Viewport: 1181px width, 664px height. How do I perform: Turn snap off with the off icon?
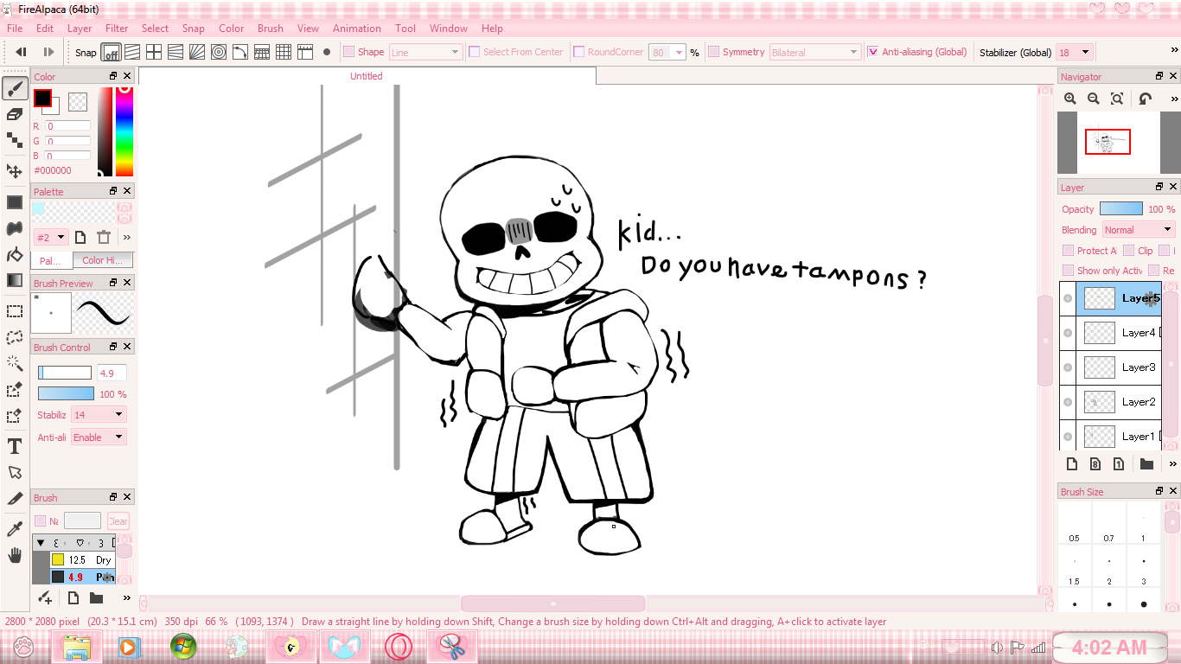click(x=111, y=52)
